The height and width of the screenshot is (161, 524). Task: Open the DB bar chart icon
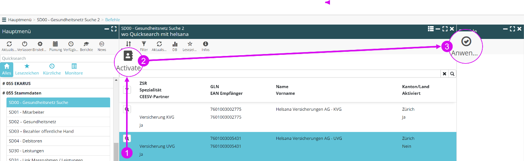175,44
